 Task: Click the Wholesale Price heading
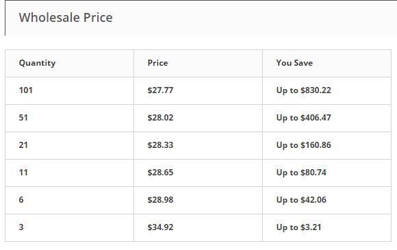point(66,18)
